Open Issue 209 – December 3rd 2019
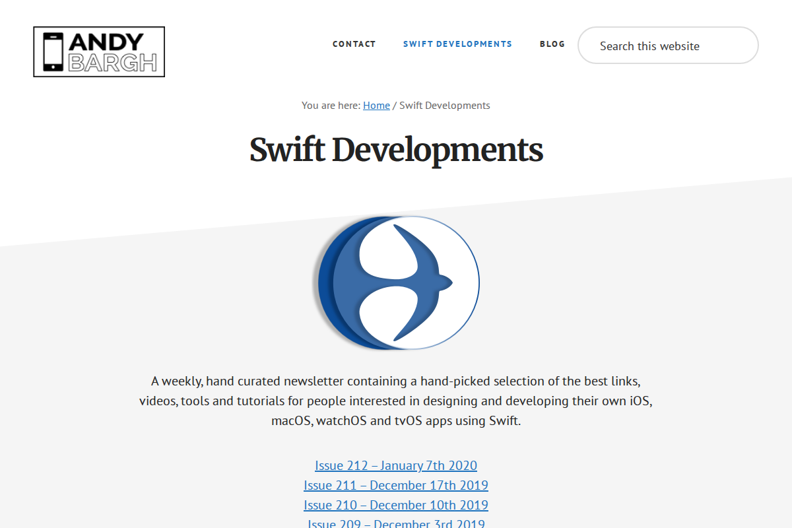792x528 pixels. 396,523
